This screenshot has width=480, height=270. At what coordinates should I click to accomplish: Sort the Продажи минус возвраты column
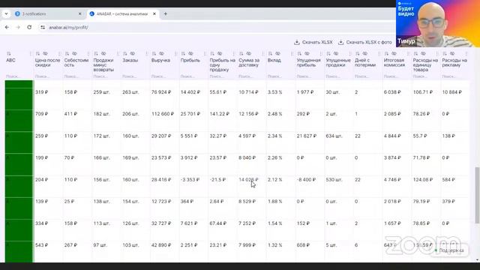click(x=96, y=54)
